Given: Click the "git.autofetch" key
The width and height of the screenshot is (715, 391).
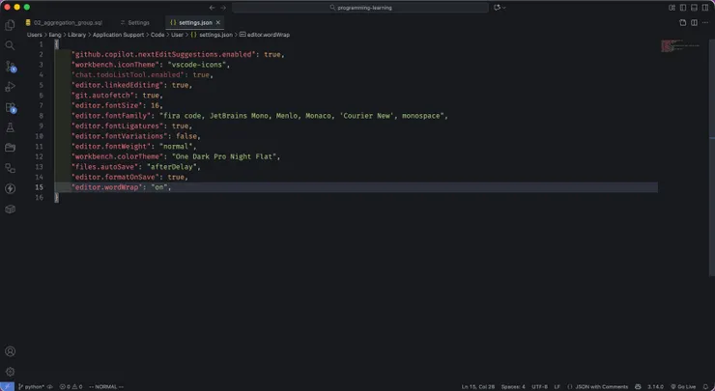Looking at the screenshot, I should point(103,96).
